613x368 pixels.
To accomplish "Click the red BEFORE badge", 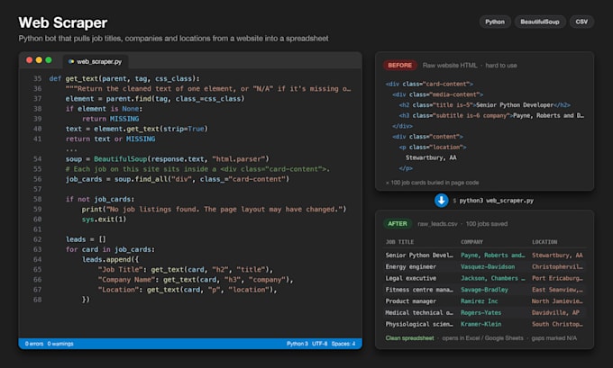I will pyautogui.click(x=399, y=65).
